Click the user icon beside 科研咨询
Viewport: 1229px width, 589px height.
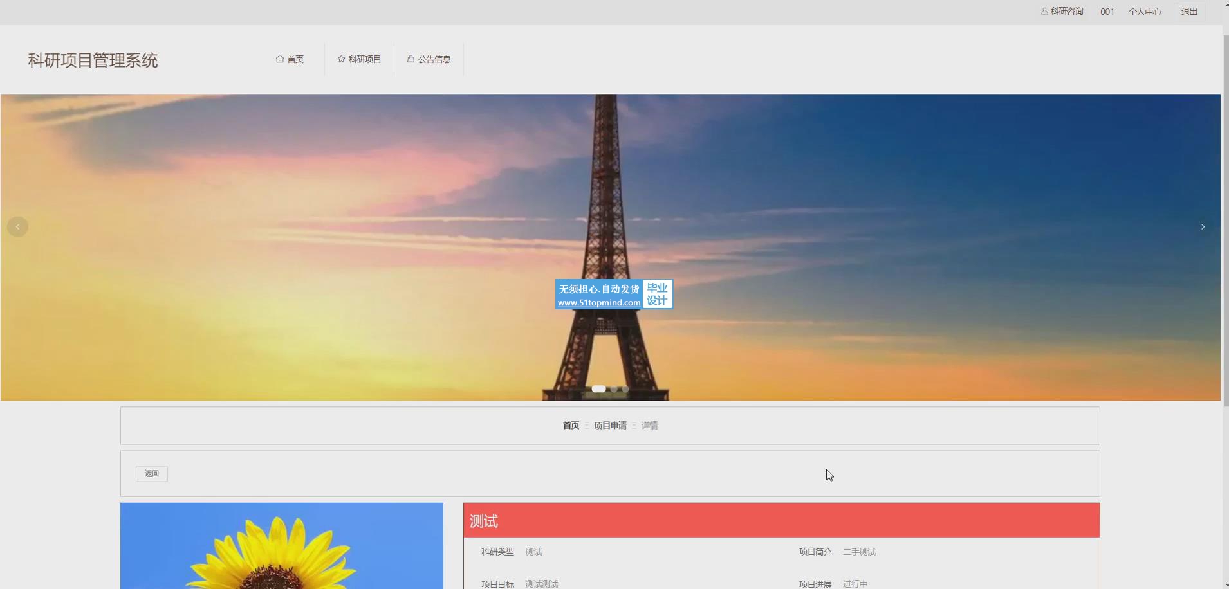click(x=1044, y=11)
